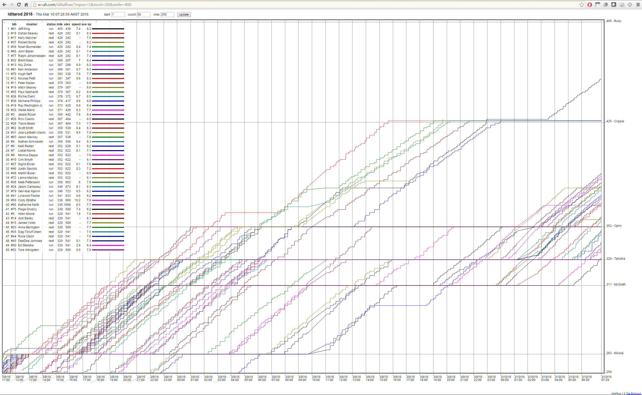This screenshot has width=642, height=395.
Task: Click the copy-documents extension icon
Action: (622, 5)
